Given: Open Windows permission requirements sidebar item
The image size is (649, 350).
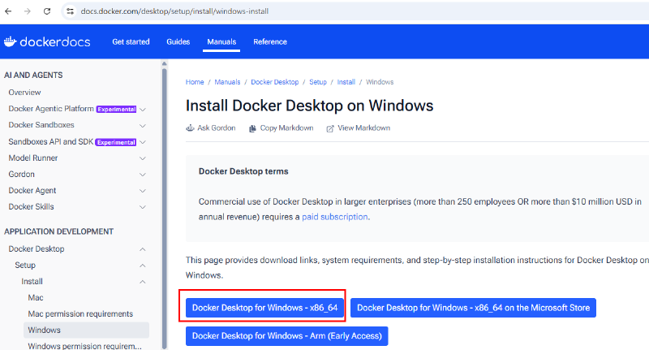Looking at the screenshot, I should point(84,346).
